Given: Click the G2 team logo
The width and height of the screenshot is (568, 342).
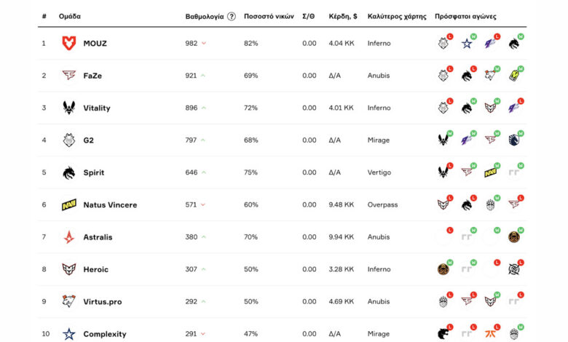Looking at the screenshot, I should 69,140.
